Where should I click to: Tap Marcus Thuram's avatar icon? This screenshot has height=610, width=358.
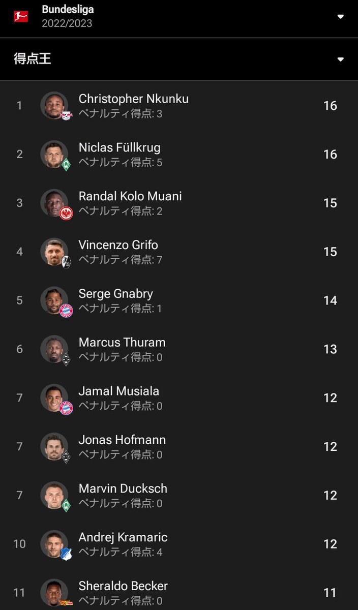54,349
